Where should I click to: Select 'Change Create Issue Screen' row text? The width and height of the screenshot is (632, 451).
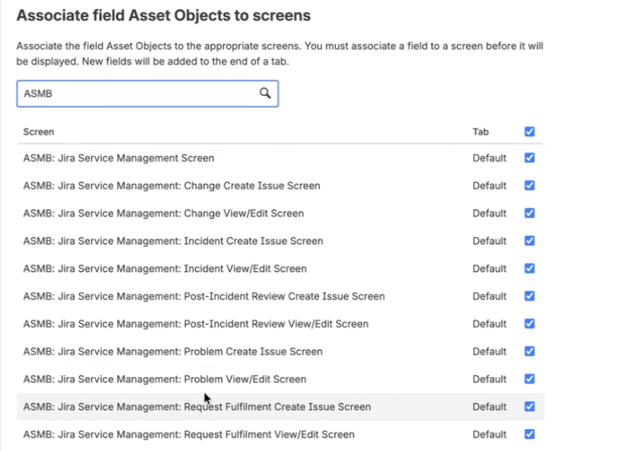click(172, 186)
